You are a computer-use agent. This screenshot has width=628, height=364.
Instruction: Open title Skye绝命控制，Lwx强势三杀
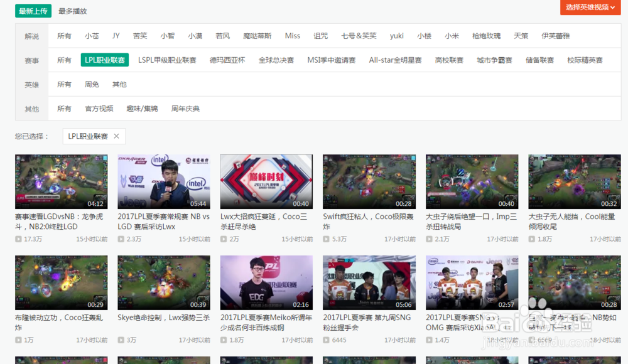click(163, 318)
